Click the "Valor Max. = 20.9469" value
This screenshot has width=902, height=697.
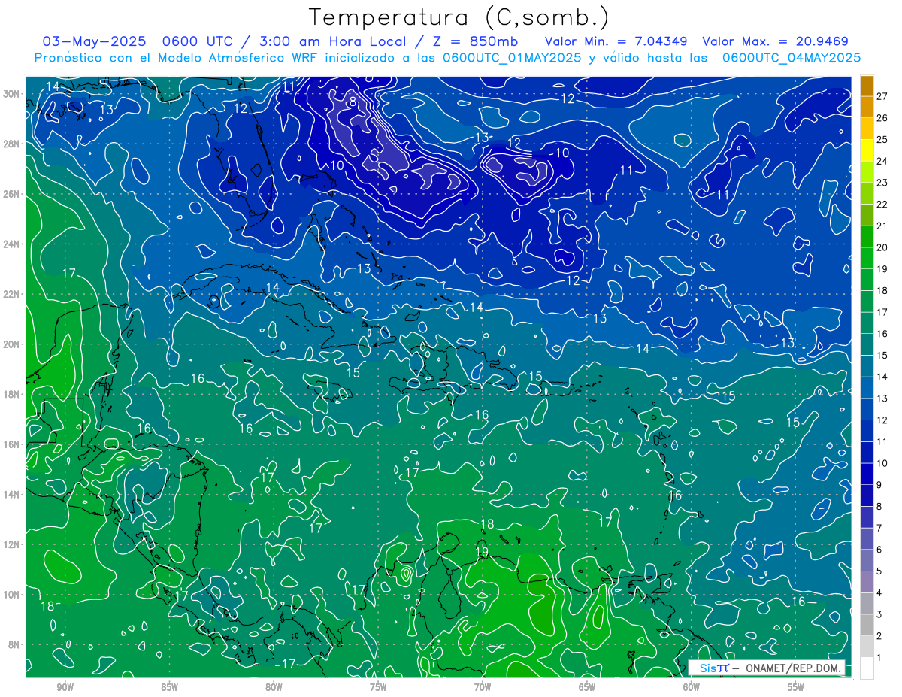[x=775, y=41]
